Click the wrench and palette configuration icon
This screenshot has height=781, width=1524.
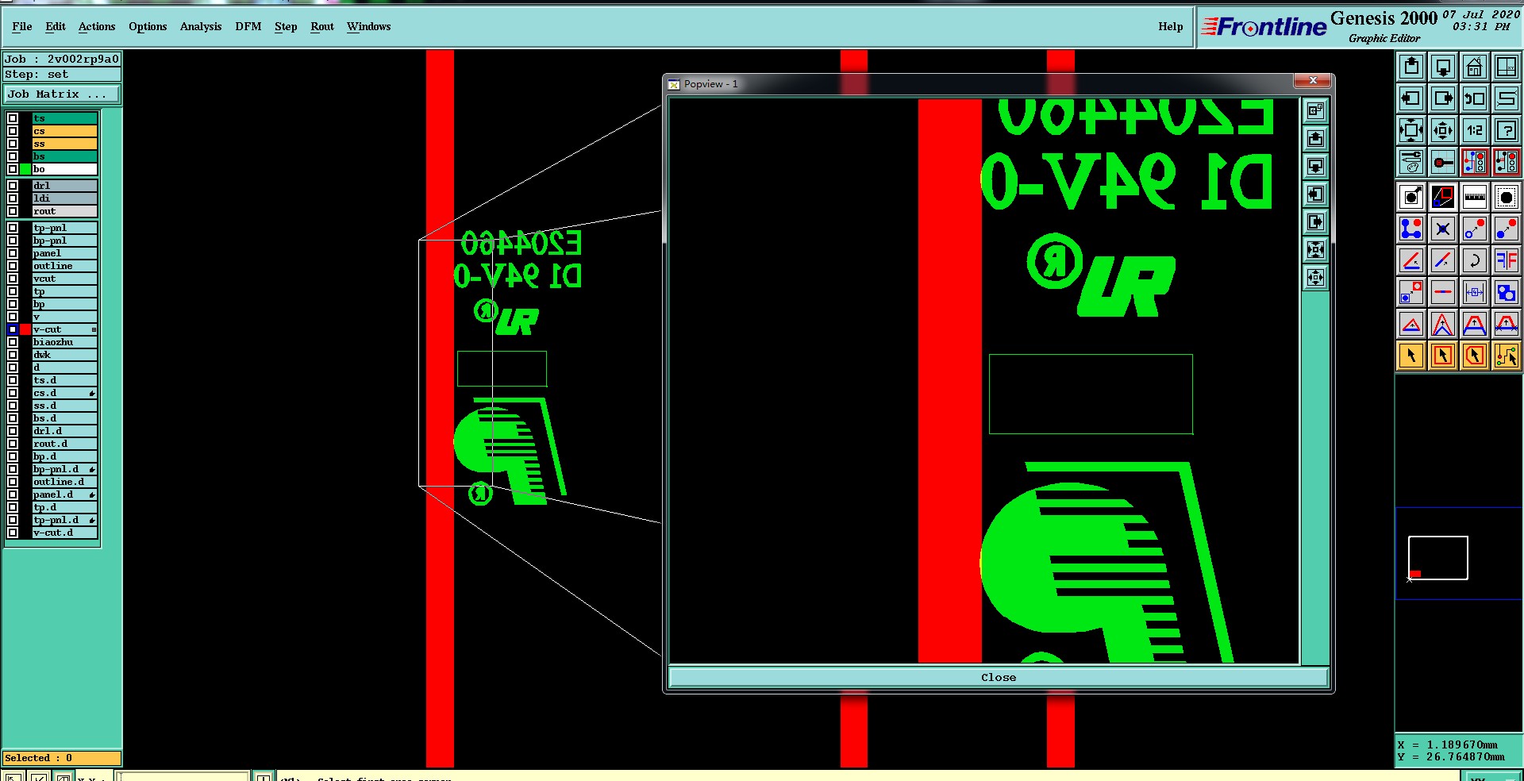point(1411,162)
